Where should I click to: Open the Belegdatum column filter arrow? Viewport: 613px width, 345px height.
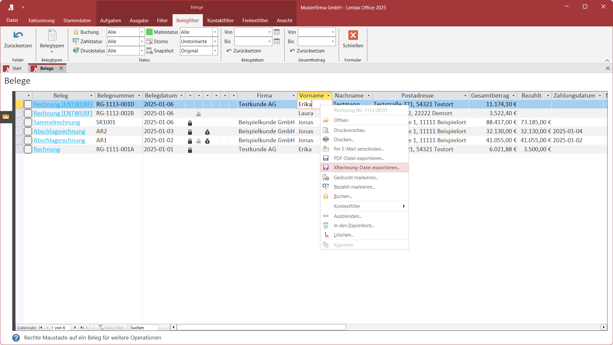182,96
